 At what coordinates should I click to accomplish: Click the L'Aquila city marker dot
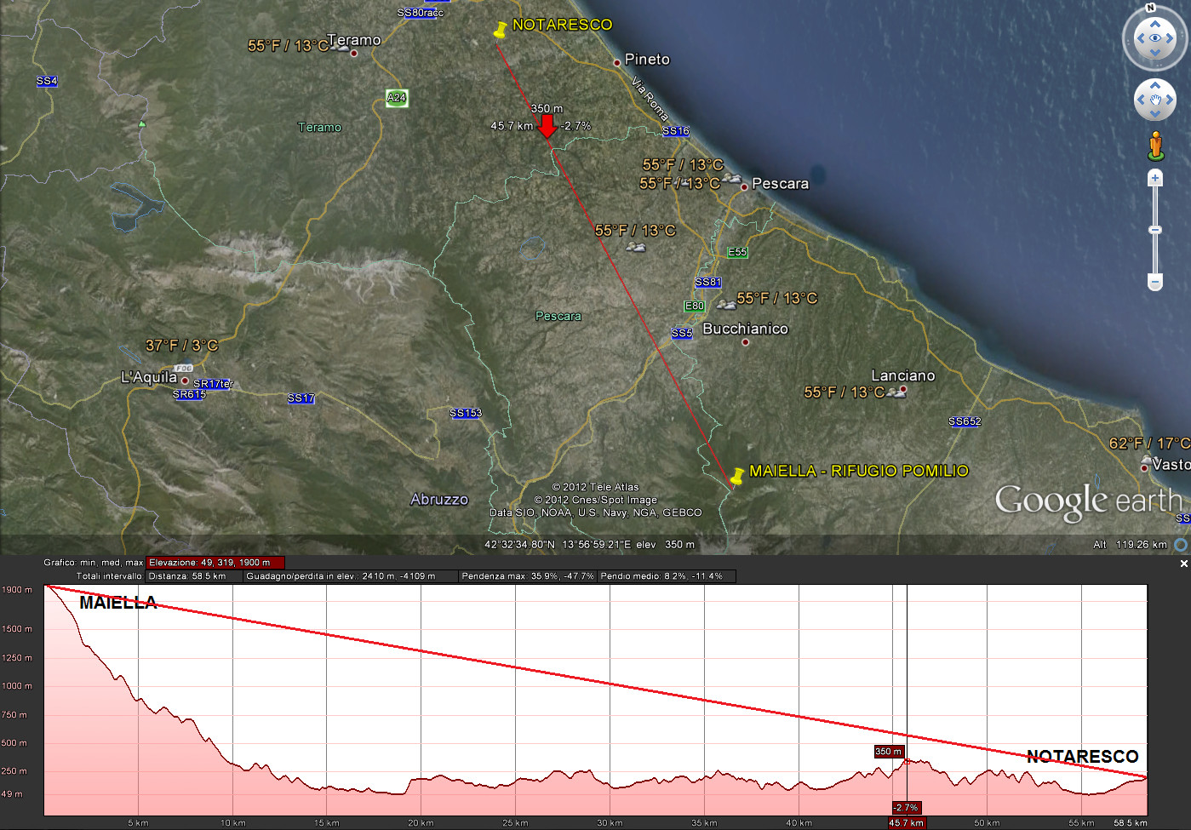[185, 381]
